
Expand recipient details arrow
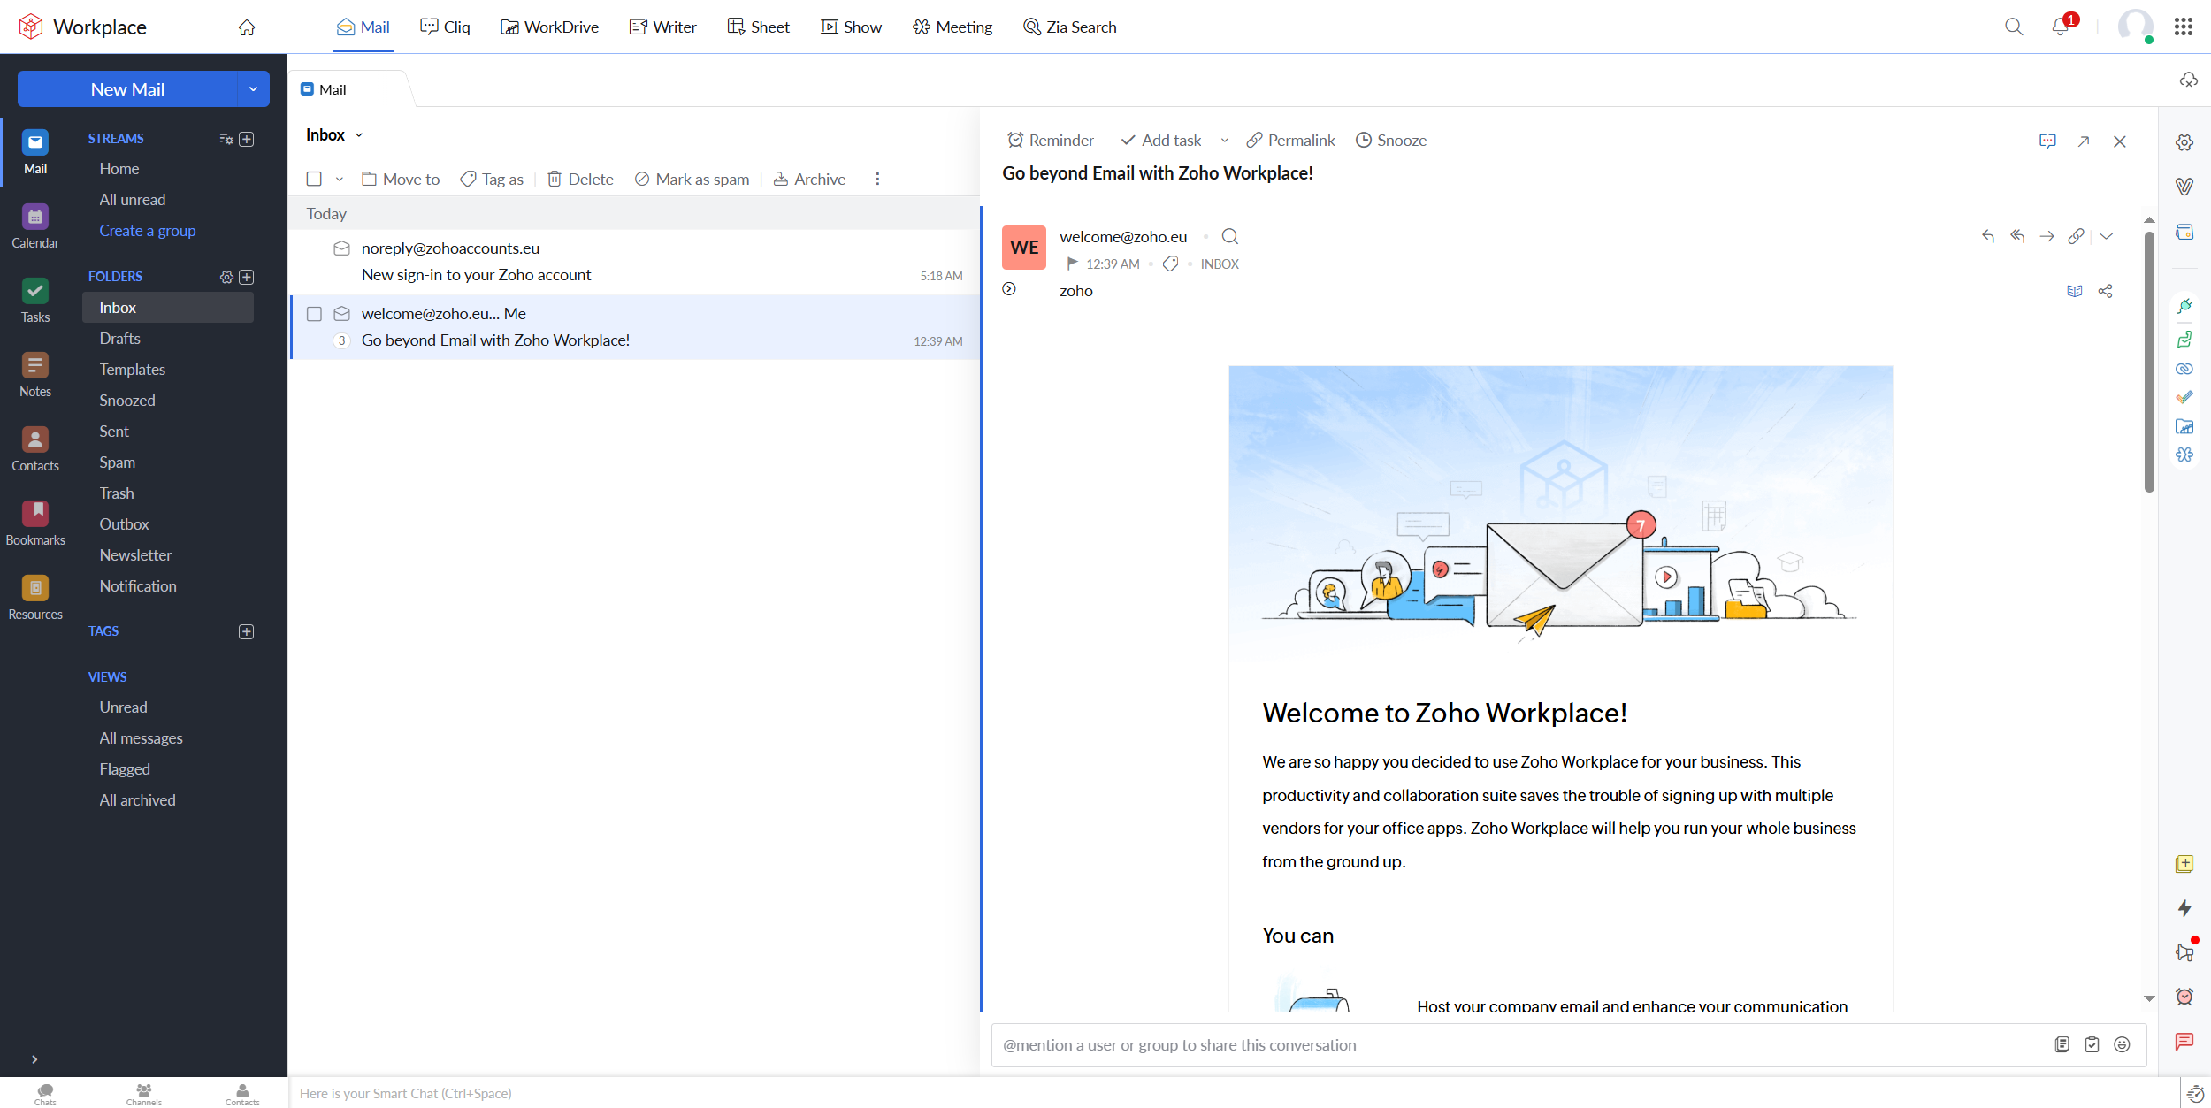(x=1009, y=288)
